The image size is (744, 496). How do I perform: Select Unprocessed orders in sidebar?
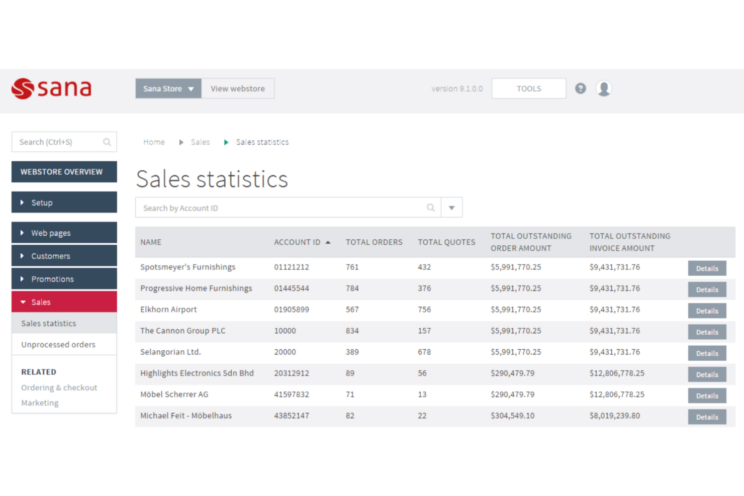[x=64, y=344]
